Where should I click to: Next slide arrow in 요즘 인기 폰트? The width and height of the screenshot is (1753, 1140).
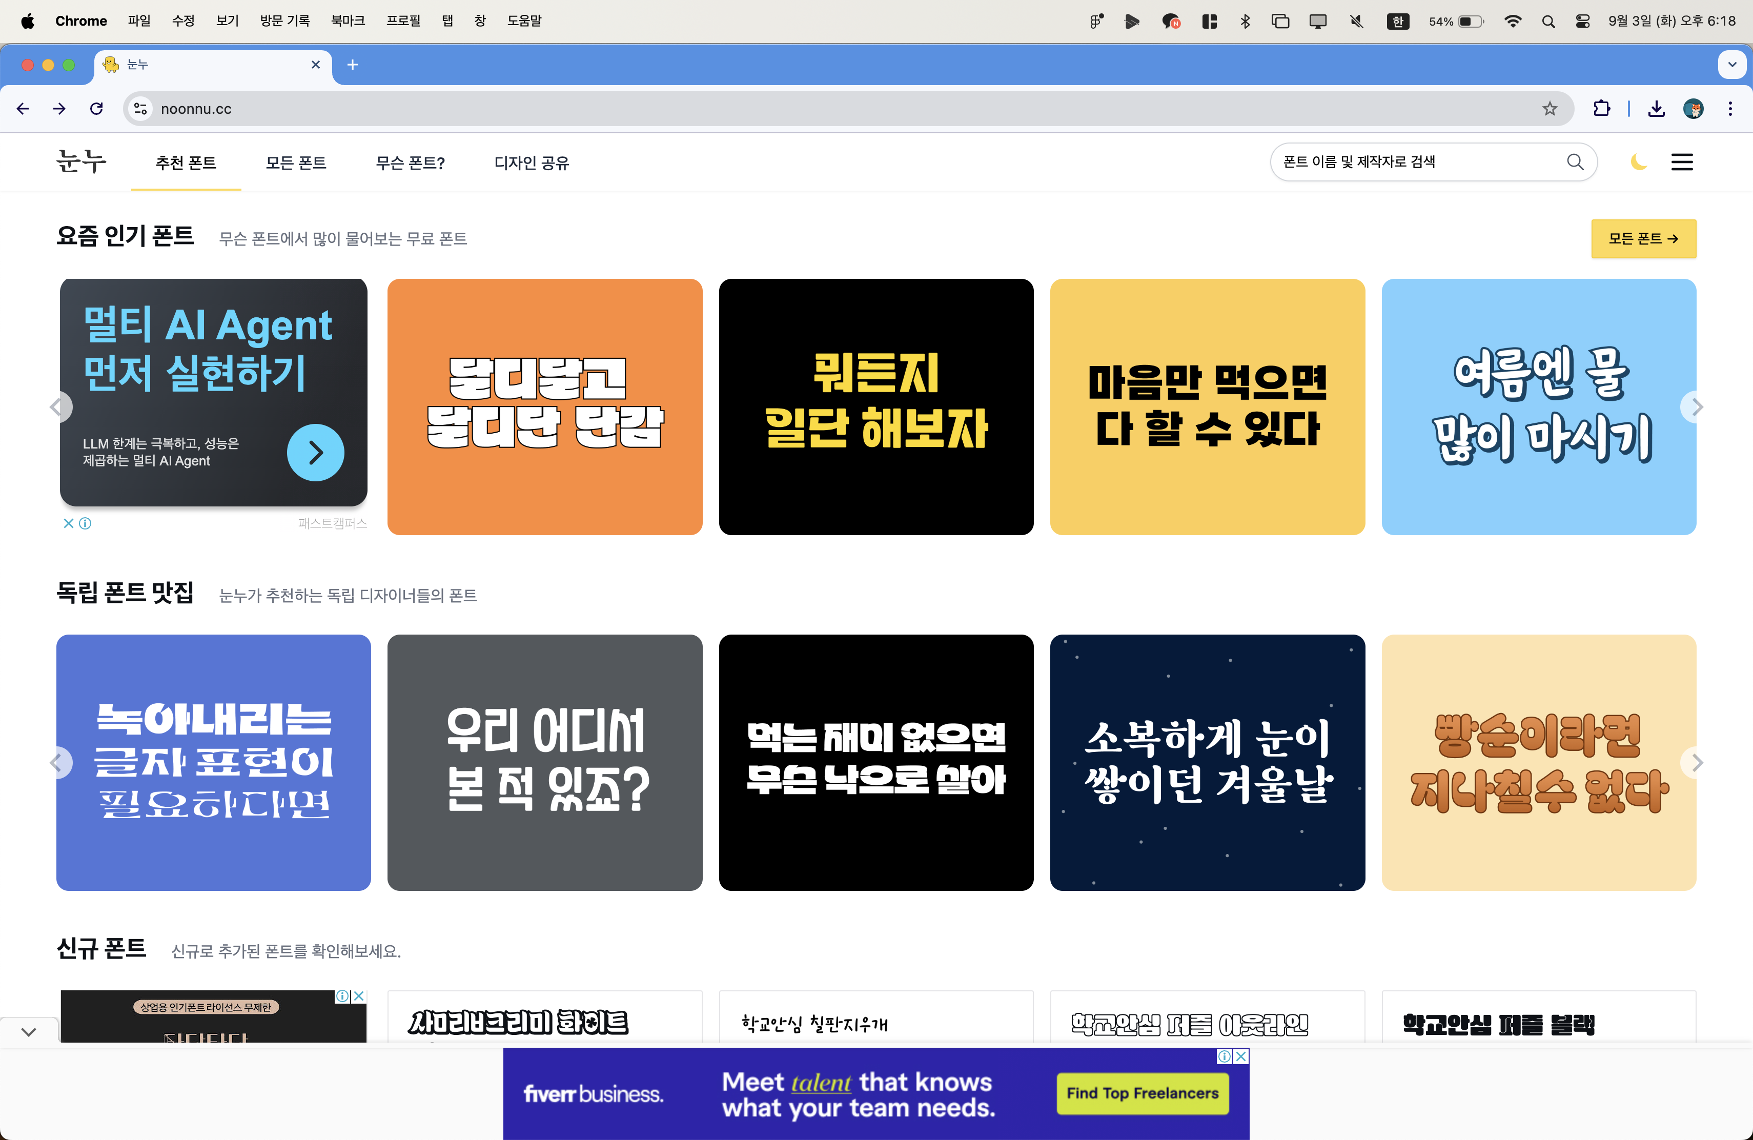pos(1696,406)
